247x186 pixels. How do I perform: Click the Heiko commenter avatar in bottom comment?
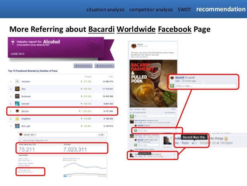[132, 155]
